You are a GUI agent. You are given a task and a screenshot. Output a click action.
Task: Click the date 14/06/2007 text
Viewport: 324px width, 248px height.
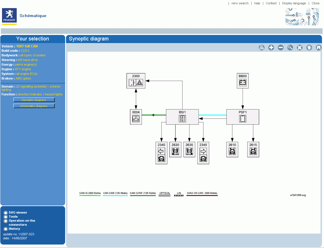[15, 238]
